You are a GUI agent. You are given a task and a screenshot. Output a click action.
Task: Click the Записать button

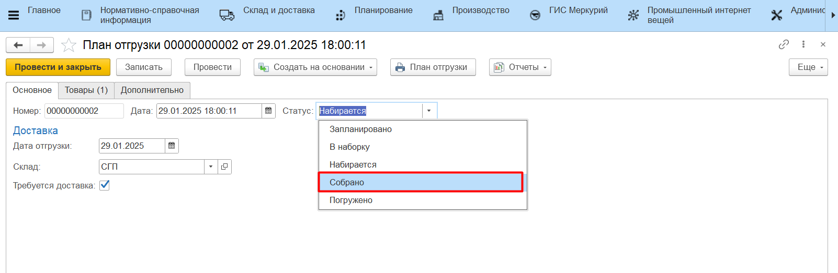pos(144,67)
